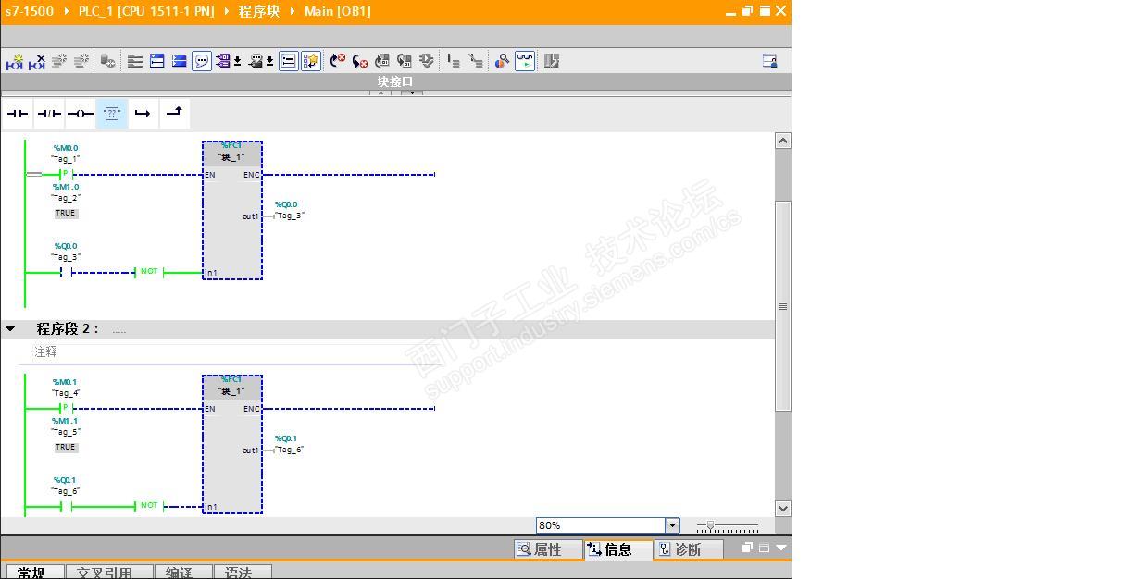This screenshot has height=579, width=1147.
Task: Toggle free-form comments speech bubble icon
Action: pyautogui.click(x=201, y=61)
